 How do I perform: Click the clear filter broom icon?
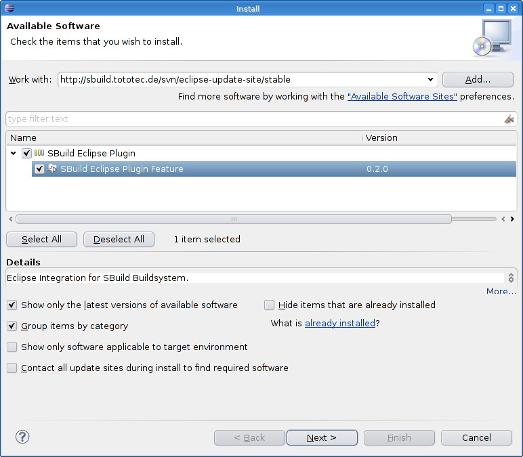(x=509, y=119)
